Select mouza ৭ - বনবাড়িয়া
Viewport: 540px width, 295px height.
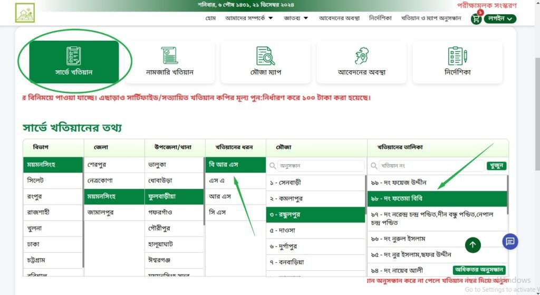(x=315, y=262)
